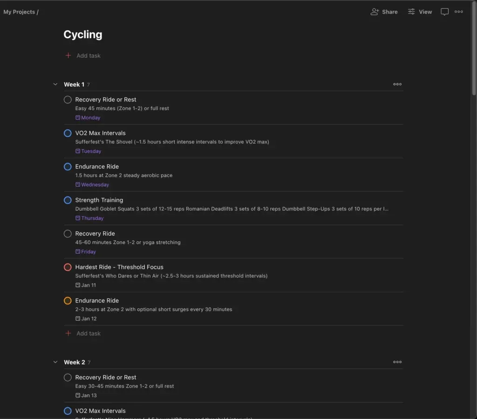This screenshot has width=477, height=419.
Task: Click the Friday date tag
Action: [x=86, y=251]
